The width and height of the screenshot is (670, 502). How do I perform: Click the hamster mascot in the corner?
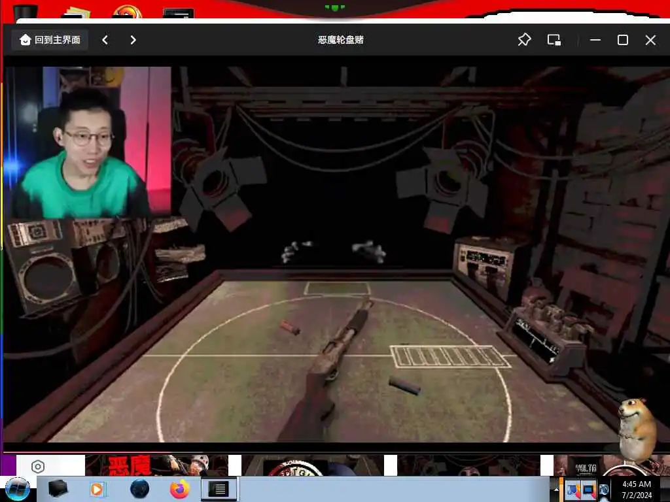point(637,429)
